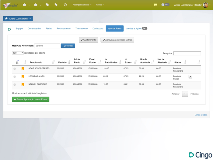Image resolution: width=213 pixels, height=160 pixels.
Task: Open the results per page selector
Action: tap(18, 53)
